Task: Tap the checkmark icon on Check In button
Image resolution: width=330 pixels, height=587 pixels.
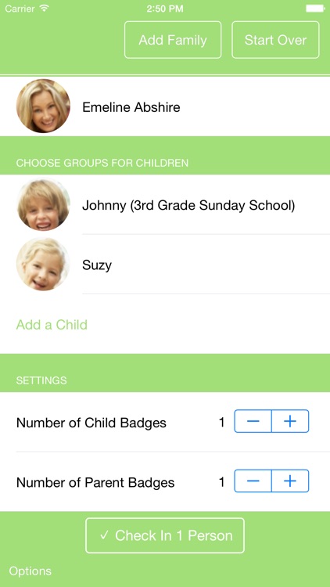Action: (x=104, y=535)
